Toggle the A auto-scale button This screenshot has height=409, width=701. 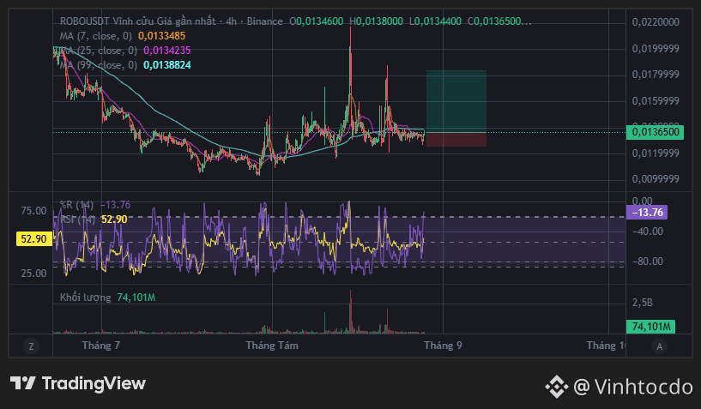pos(660,346)
